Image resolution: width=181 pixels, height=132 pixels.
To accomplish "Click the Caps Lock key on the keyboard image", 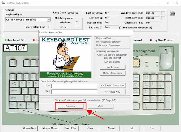I will (15, 91).
